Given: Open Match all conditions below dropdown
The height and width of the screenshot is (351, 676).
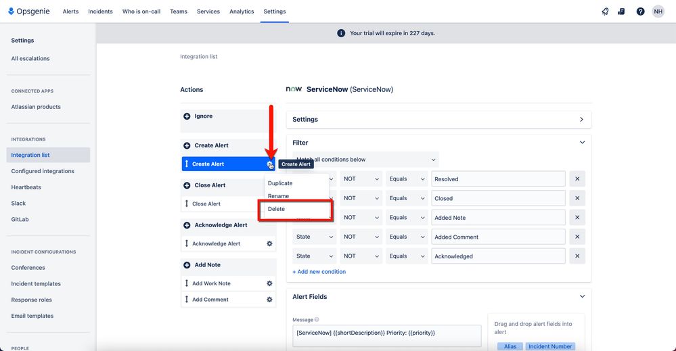Looking at the screenshot, I should (x=365, y=160).
